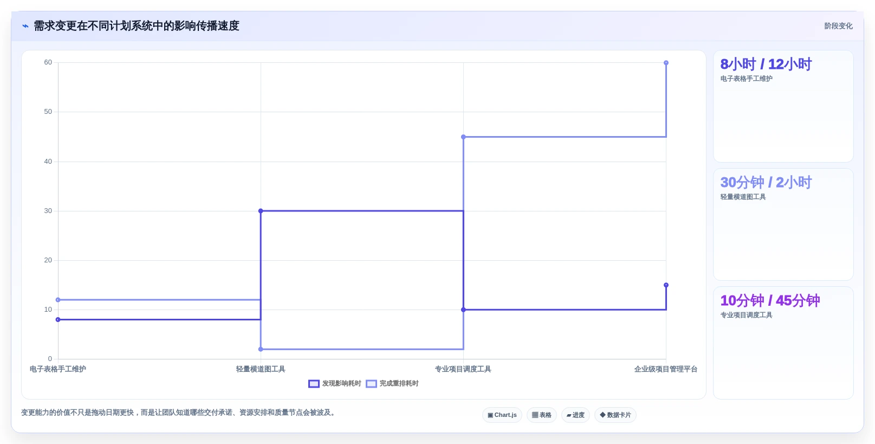This screenshot has width=875, height=444.
Task: Select the Chart.js tag chip
Action: [502, 415]
